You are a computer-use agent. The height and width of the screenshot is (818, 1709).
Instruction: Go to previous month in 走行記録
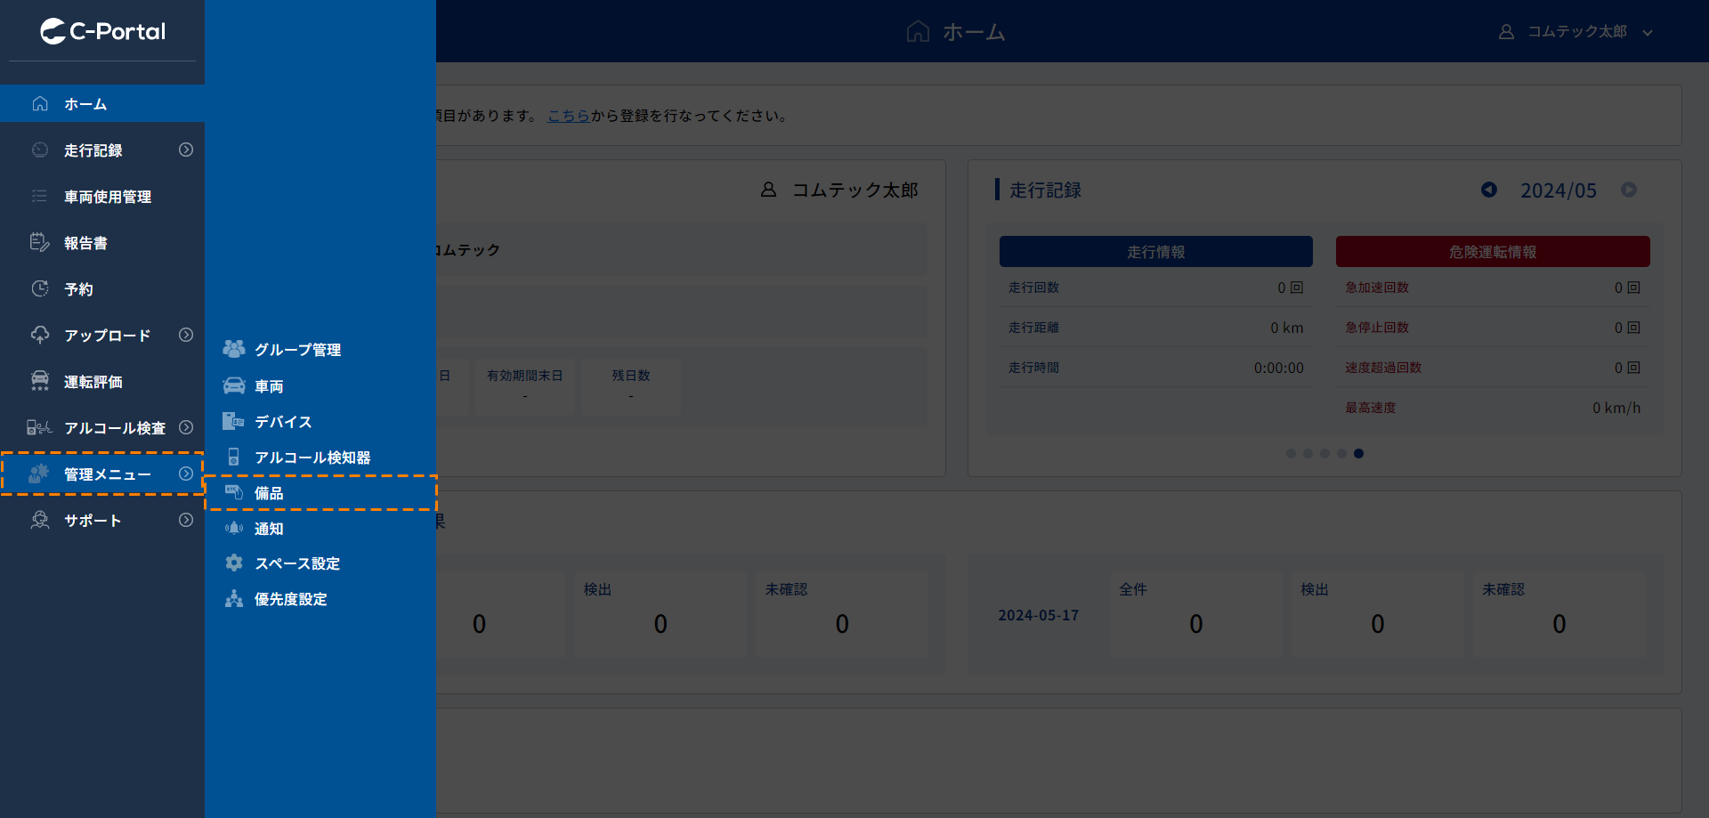pos(1489,190)
